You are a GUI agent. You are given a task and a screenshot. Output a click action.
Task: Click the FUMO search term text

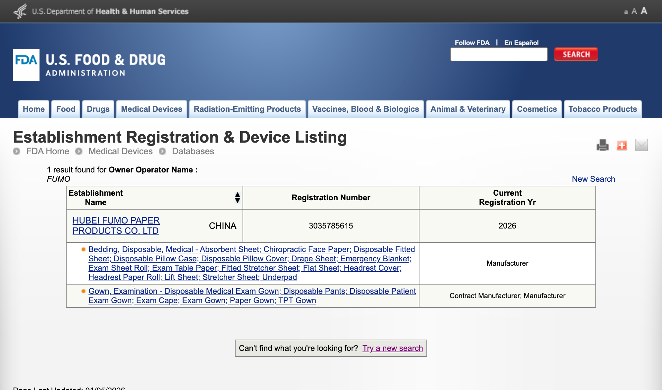(x=59, y=179)
